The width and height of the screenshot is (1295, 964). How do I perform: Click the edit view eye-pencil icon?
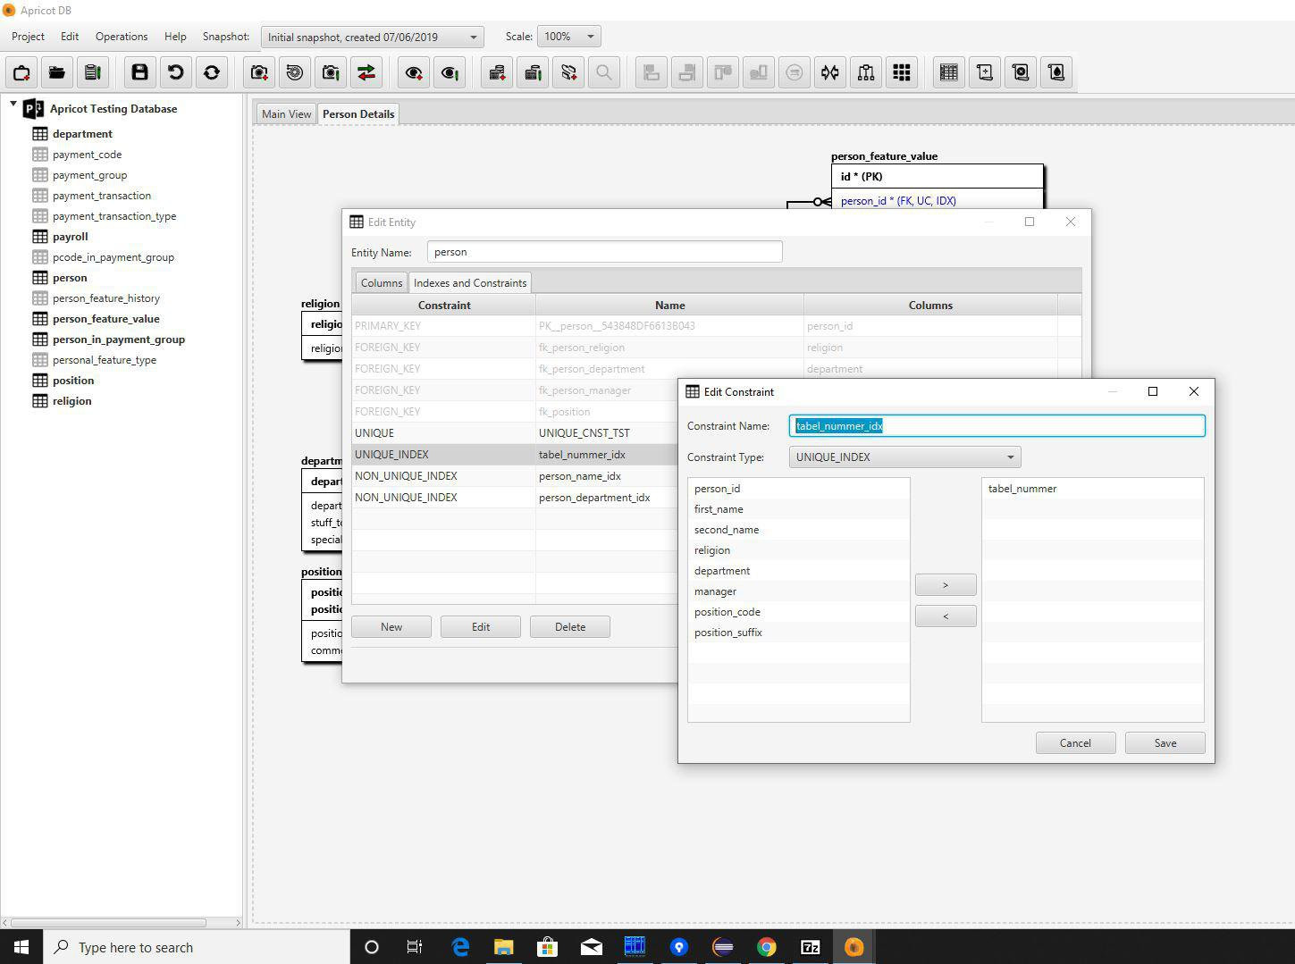click(x=450, y=72)
